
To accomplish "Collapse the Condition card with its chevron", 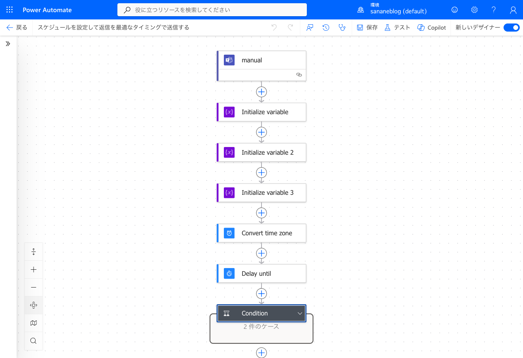I will point(300,313).
